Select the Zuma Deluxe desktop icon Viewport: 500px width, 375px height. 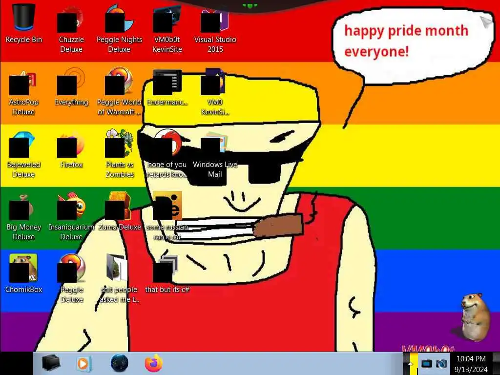coord(119,211)
